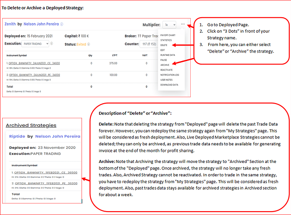Click the To Delete or Archive heading

(43, 8)
